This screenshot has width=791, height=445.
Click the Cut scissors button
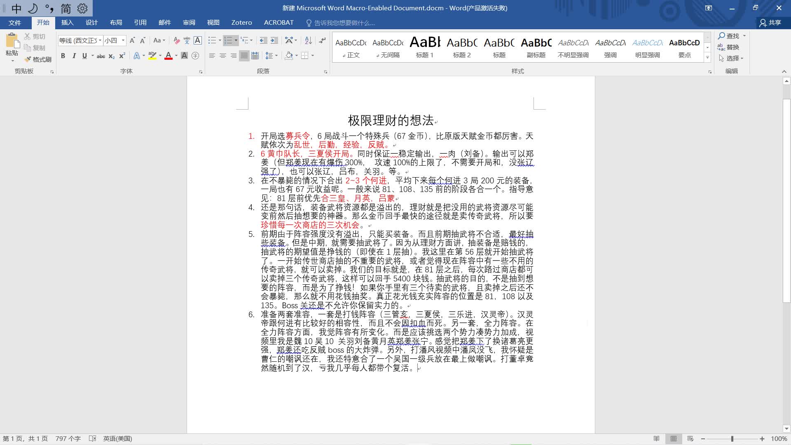click(x=35, y=36)
